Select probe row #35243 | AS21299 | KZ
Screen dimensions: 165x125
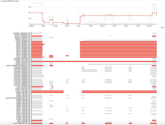tap(23, 88)
